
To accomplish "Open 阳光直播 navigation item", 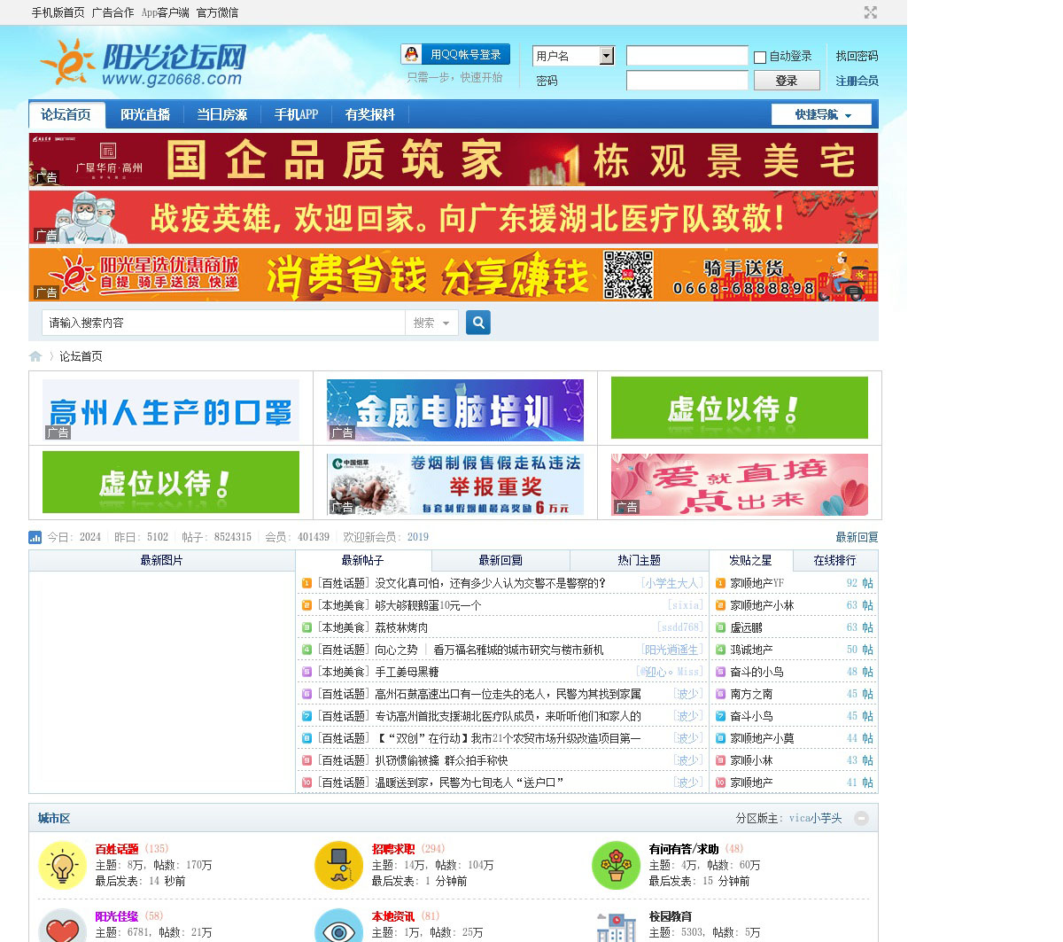I will pos(145,115).
